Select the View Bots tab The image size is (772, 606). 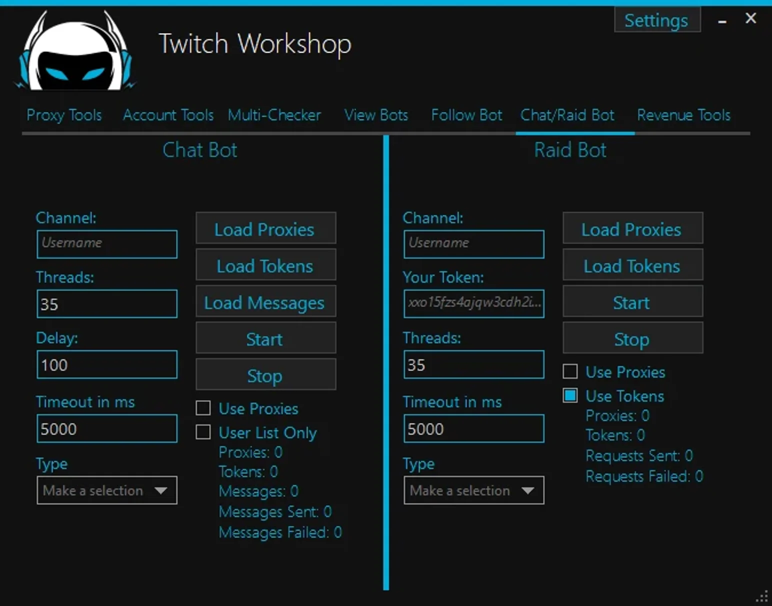tap(376, 115)
